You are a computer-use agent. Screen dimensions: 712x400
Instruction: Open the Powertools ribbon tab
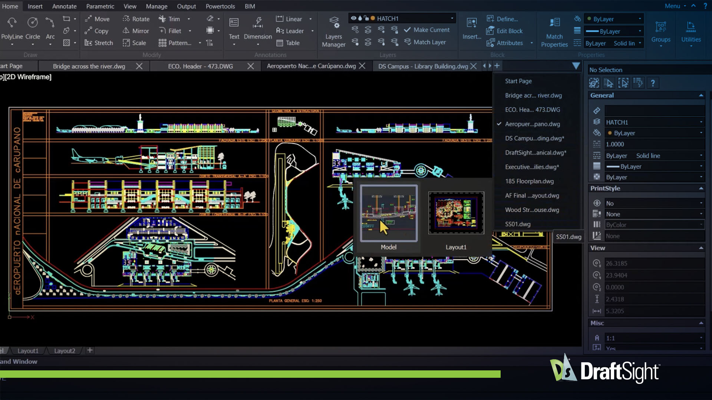pyautogui.click(x=220, y=6)
